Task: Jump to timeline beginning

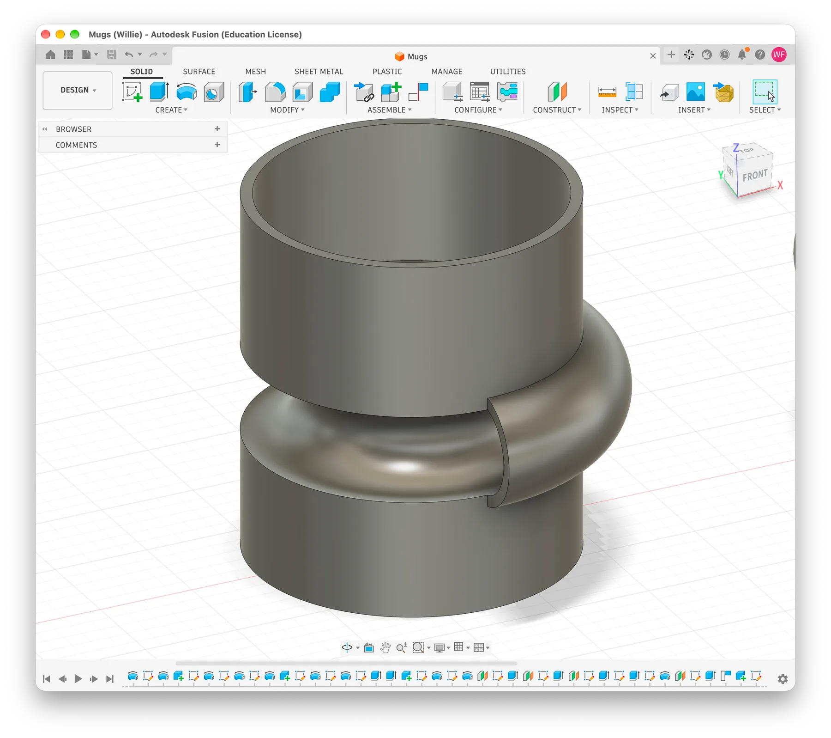Action: point(46,679)
